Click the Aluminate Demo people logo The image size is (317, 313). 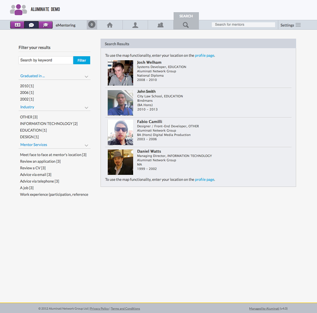(18, 9)
